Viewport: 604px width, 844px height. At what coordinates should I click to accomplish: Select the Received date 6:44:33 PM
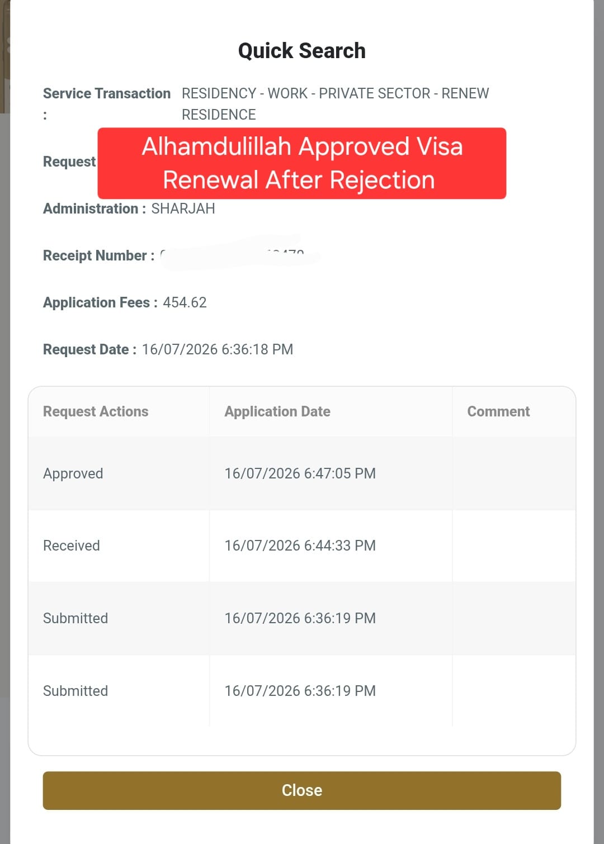coord(300,546)
